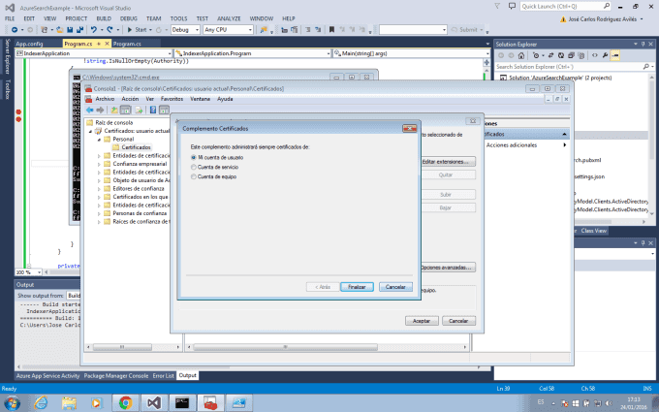Expand Acciones adicionales submenu arrow

[564, 145]
